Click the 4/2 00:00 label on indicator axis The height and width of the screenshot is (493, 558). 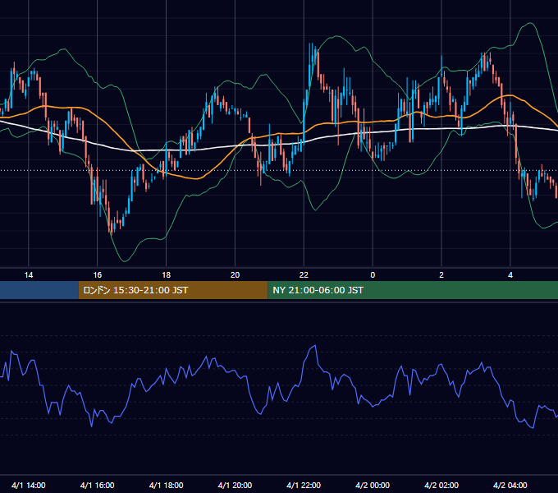click(x=373, y=485)
